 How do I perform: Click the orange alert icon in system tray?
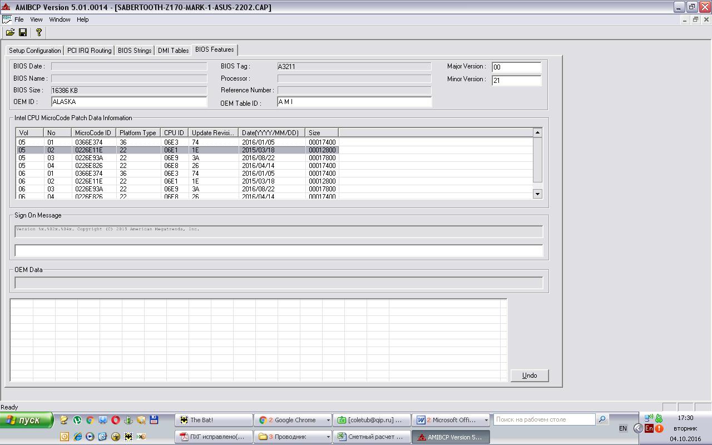pyautogui.click(x=659, y=428)
